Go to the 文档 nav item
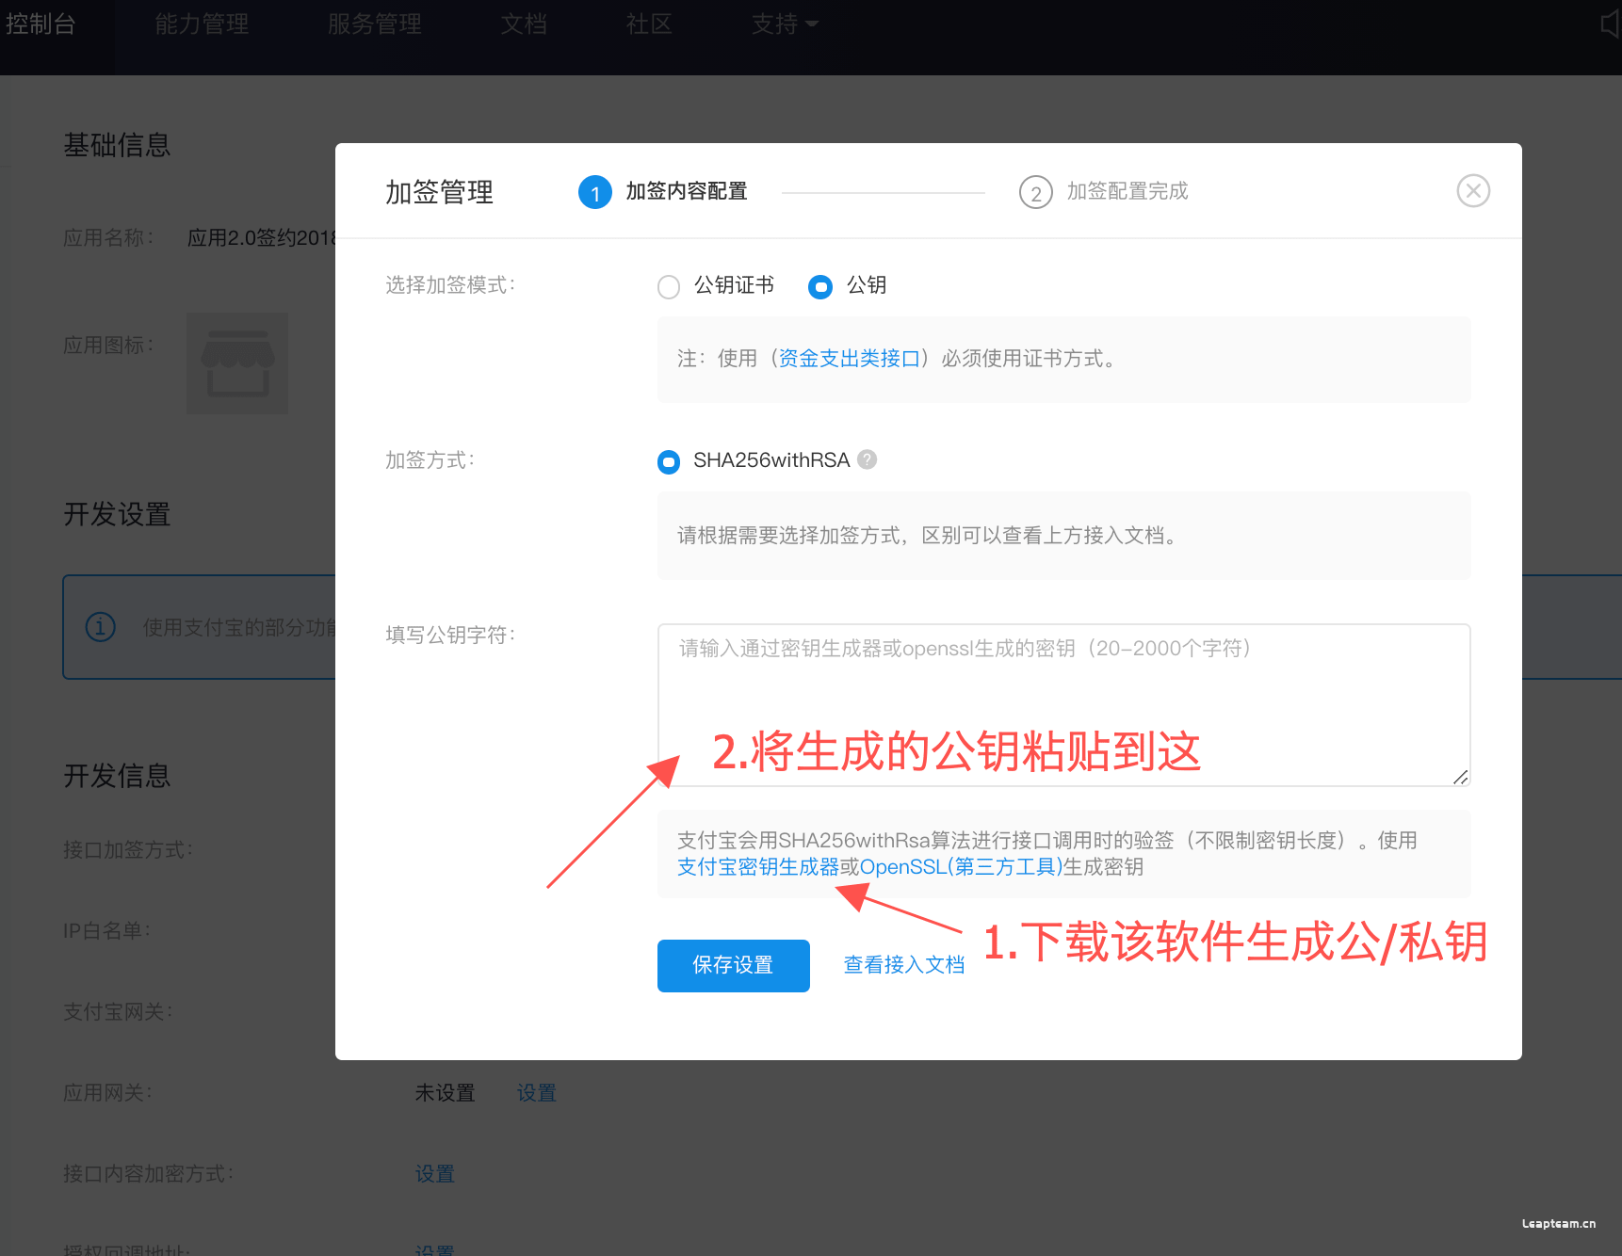The height and width of the screenshot is (1256, 1622). [x=524, y=24]
